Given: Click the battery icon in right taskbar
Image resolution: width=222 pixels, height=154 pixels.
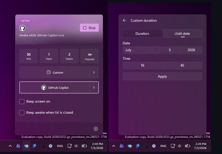Looking at the screenshot, I should point(188,146).
